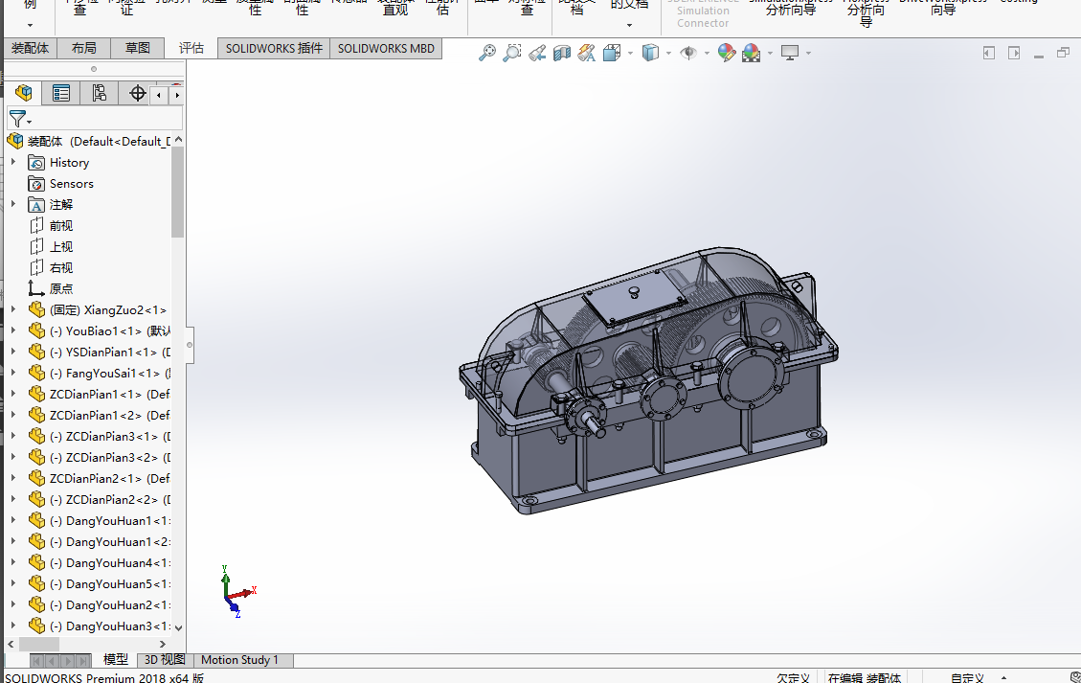This screenshot has height=683, width=1081.
Task: Open the Edit Appearance color ball icon
Action: coord(726,53)
